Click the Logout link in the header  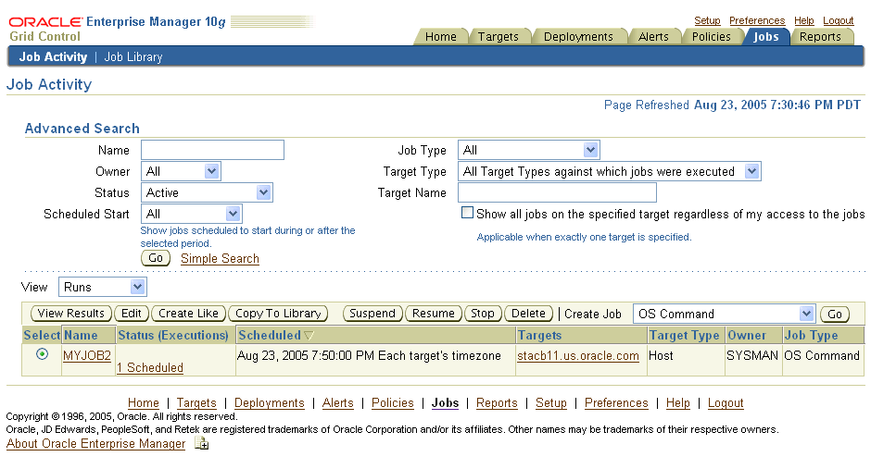[x=838, y=20]
